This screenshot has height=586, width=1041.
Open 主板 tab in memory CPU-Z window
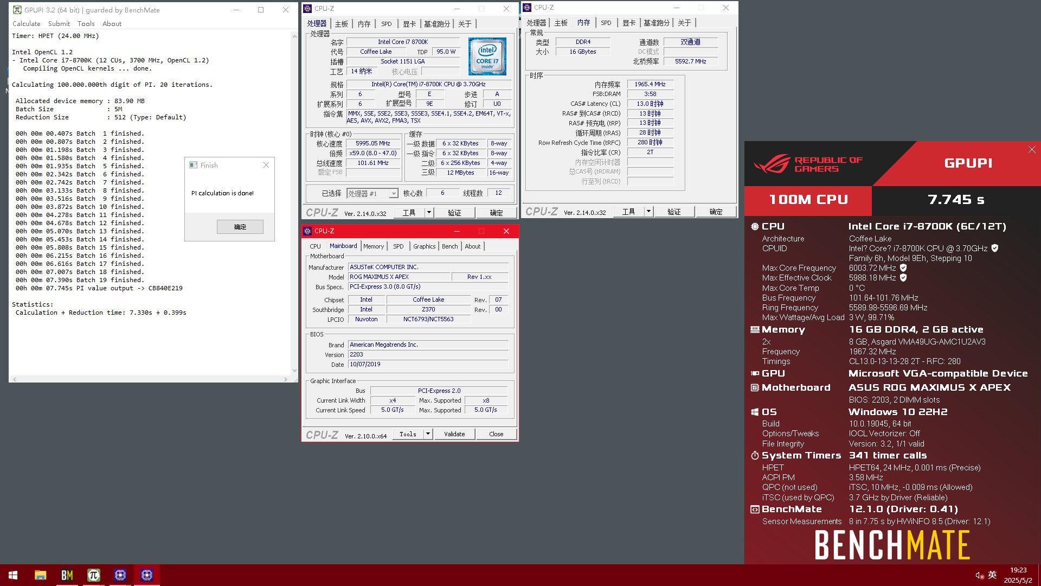coord(561,23)
